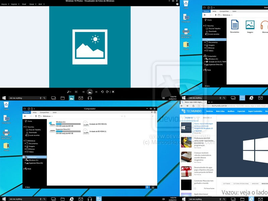The width and height of the screenshot is (268, 201).
Task: Expand the ribbon chevron in Computador window
Action: [152, 112]
